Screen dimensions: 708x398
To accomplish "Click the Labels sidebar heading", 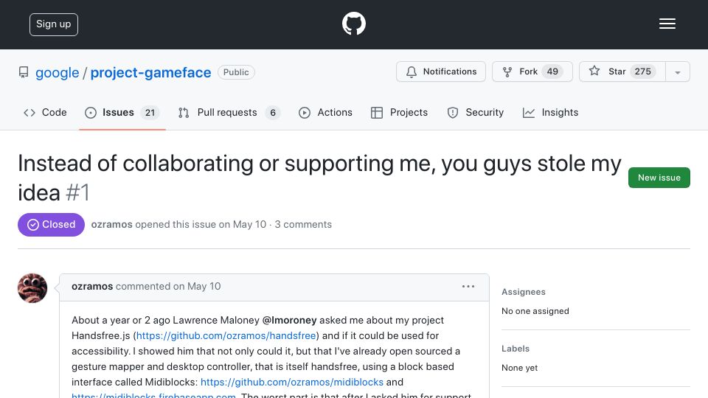I will (x=516, y=349).
